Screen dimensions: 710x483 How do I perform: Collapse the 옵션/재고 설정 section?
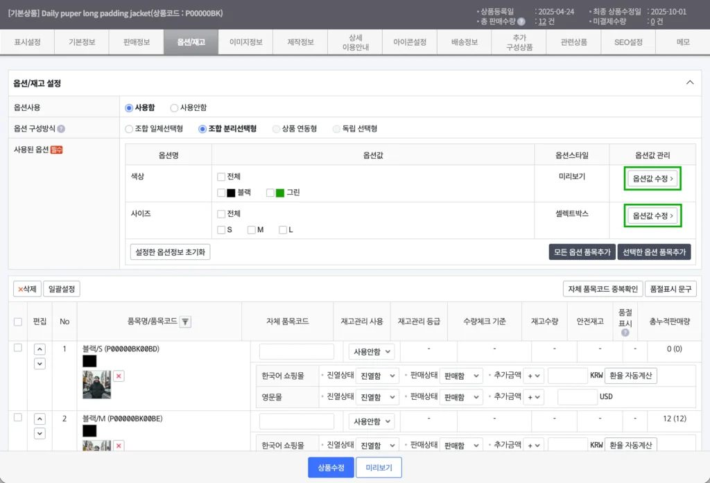tap(690, 82)
